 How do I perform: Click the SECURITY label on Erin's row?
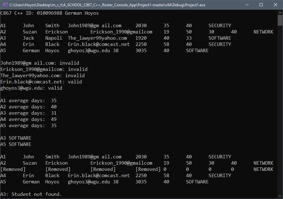coord(220,175)
